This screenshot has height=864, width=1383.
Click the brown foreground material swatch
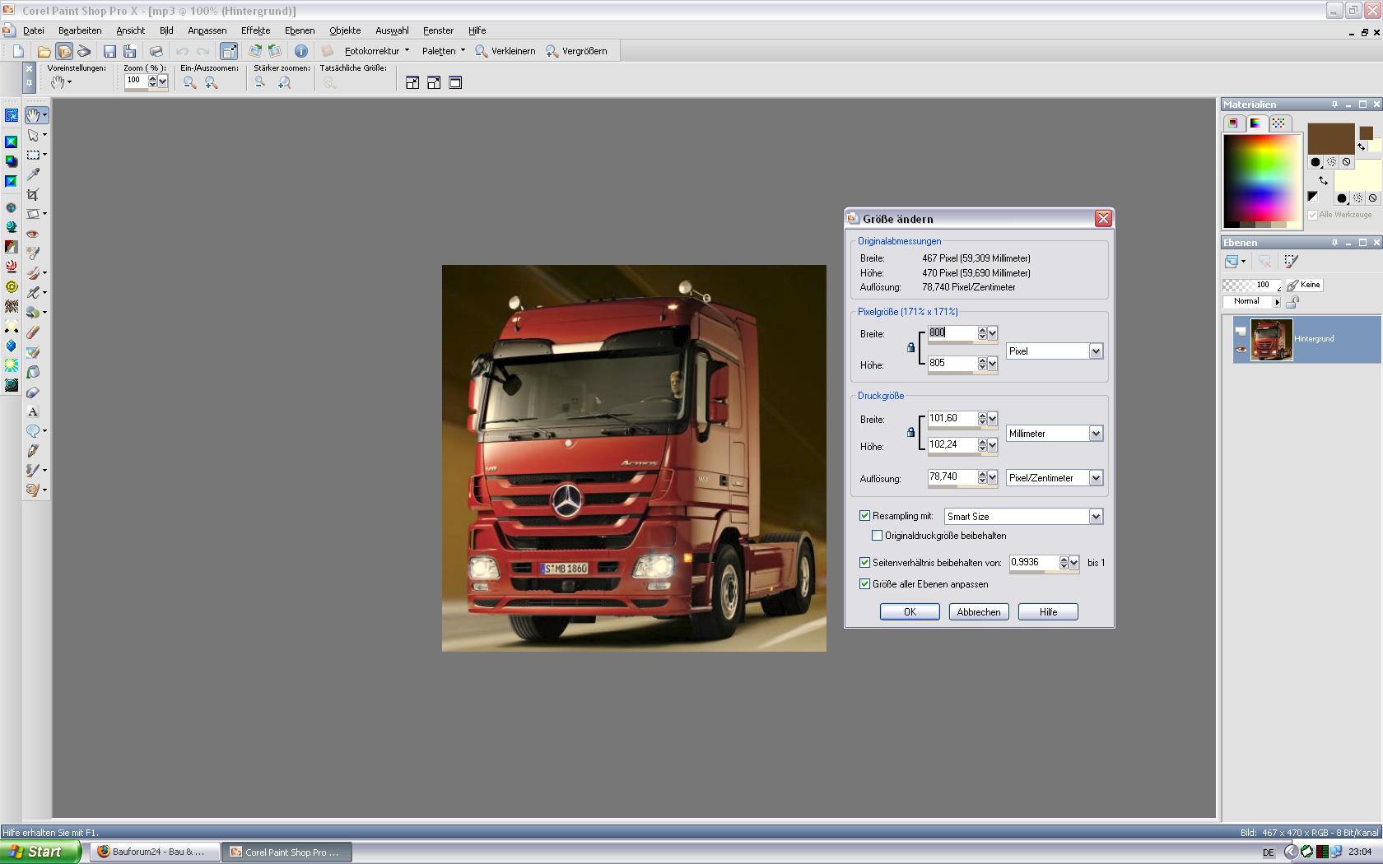tap(1330, 138)
